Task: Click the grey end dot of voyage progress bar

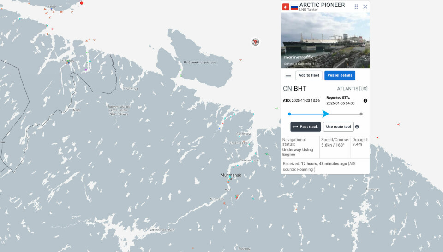Action: 361,114
